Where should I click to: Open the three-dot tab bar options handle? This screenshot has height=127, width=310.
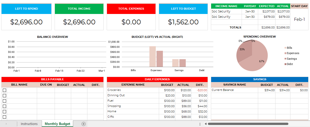(200, 124)
